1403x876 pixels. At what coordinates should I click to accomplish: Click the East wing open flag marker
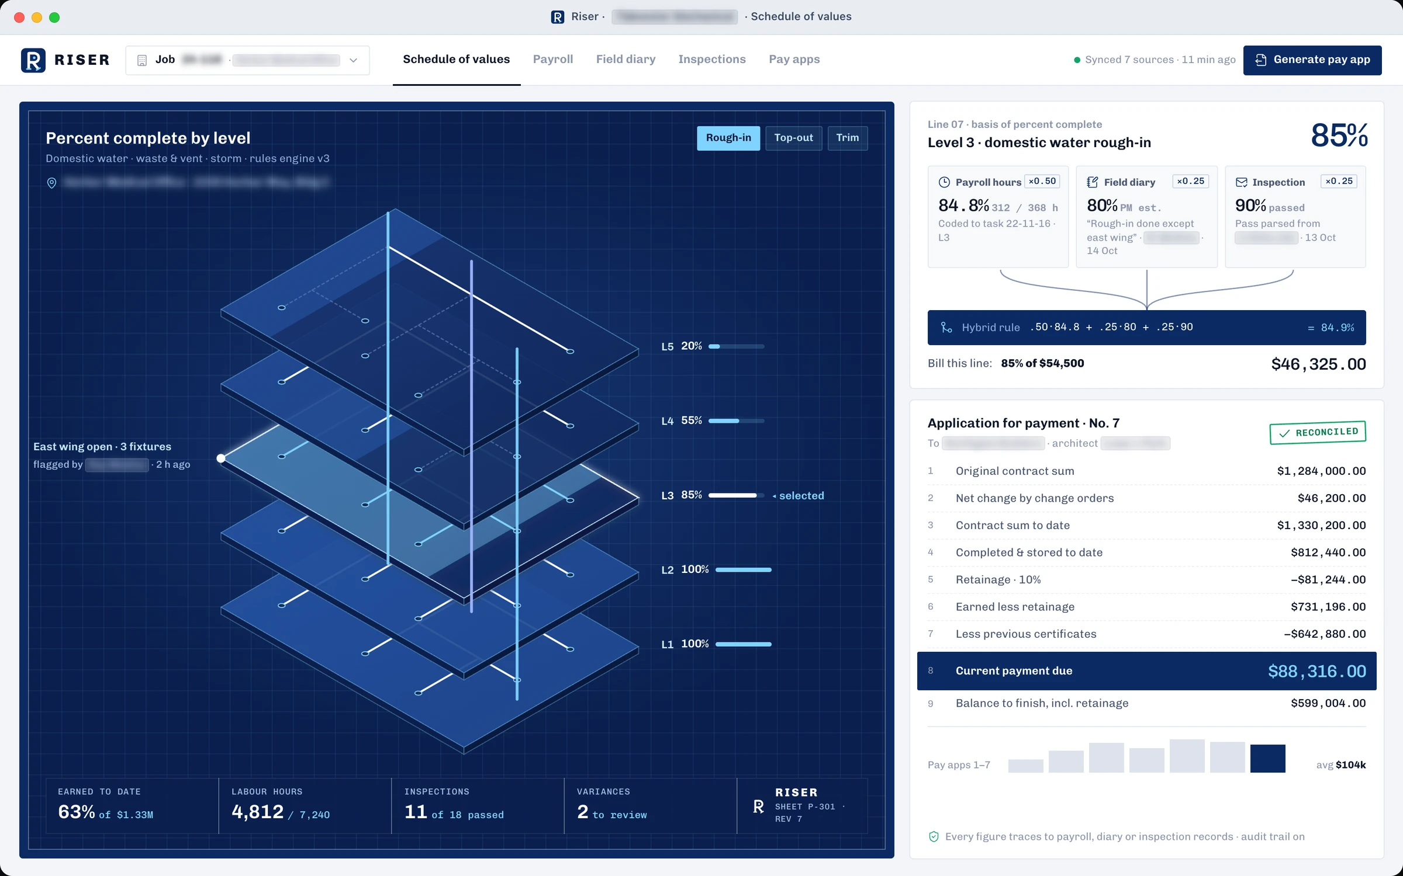tap(221, 458)
